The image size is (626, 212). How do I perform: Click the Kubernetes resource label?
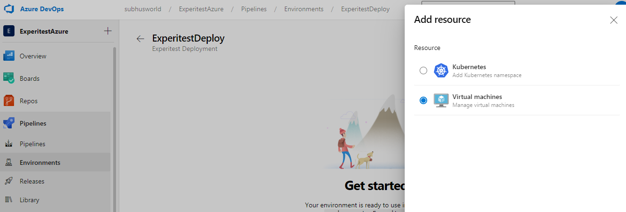(469, 67)
